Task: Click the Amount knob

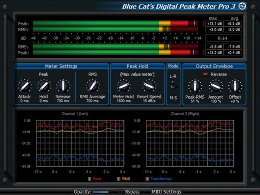Action: 215,86
